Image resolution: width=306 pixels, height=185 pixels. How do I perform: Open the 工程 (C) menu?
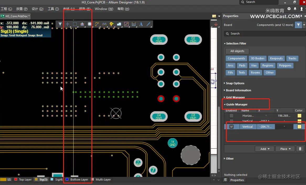(x=6, y=9)
